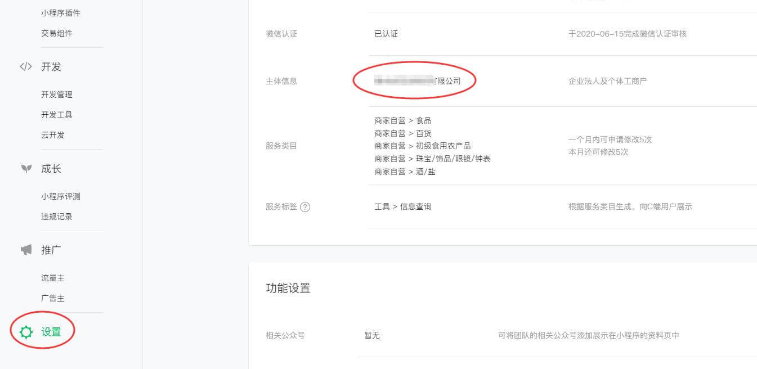Screen dimensions: 757x369
Task: Open 小程序评测 under 成长
Action: (x=61, y=196)
